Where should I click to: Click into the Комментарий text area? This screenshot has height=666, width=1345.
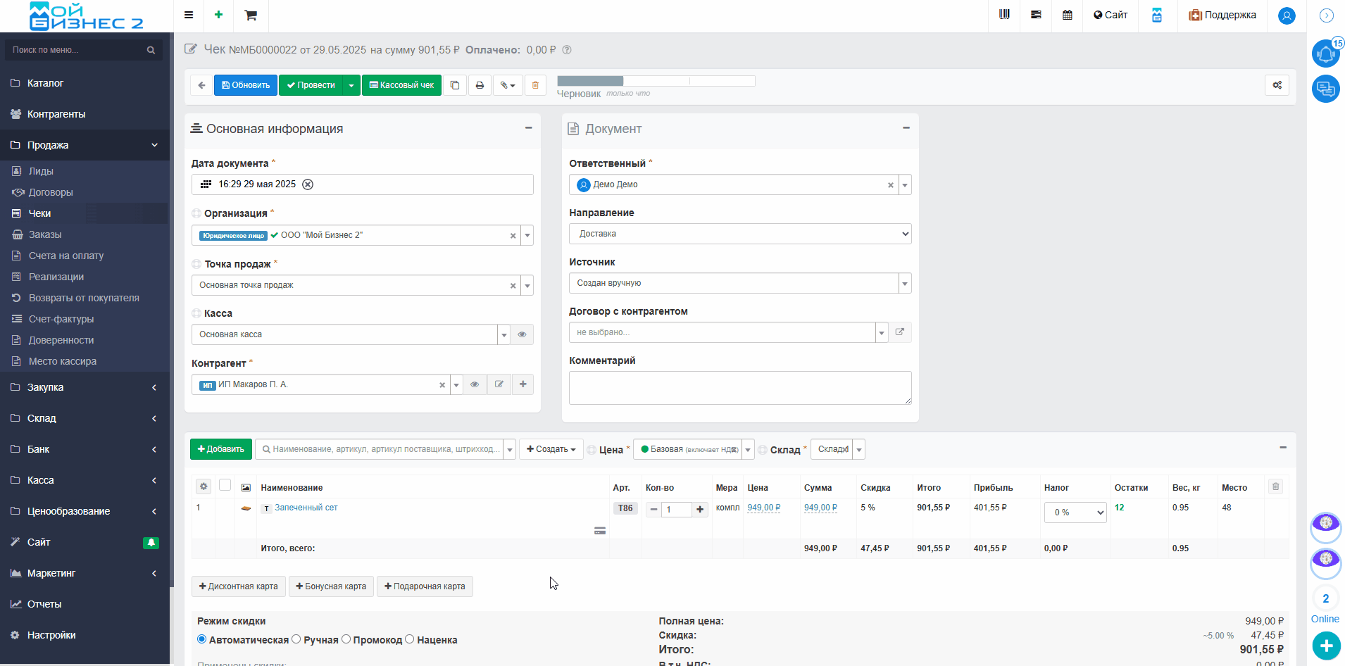click(740, 388)
